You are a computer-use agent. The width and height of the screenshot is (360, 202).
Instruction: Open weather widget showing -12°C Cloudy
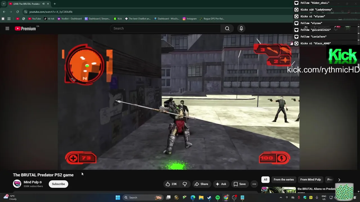tap(10, 197)
